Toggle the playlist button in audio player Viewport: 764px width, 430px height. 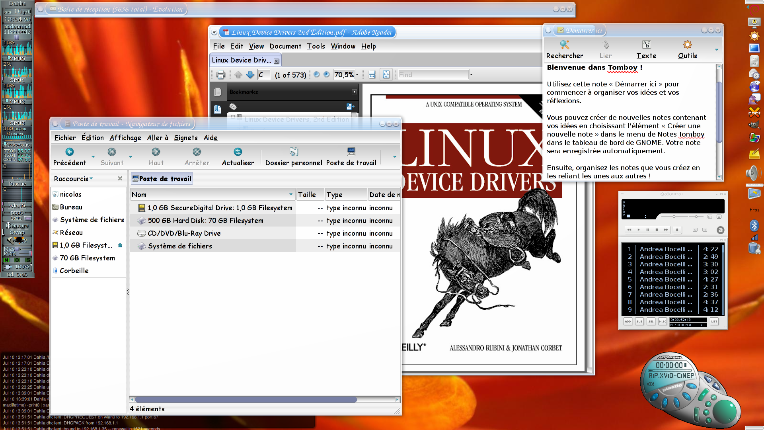pos(719,217)
